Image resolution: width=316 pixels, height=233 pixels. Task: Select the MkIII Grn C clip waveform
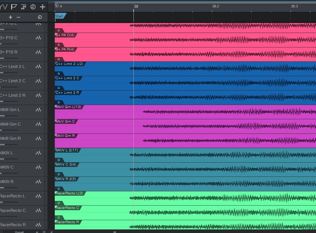[229, 126]
